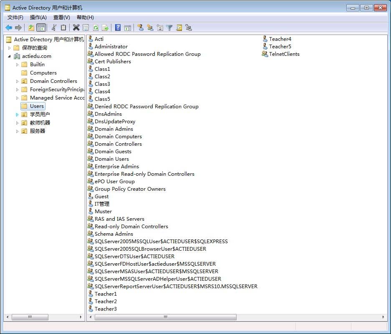Viewport: 391px width, 334px height.
Task: Click the filter funnel icon
Action: pos(169,27)
